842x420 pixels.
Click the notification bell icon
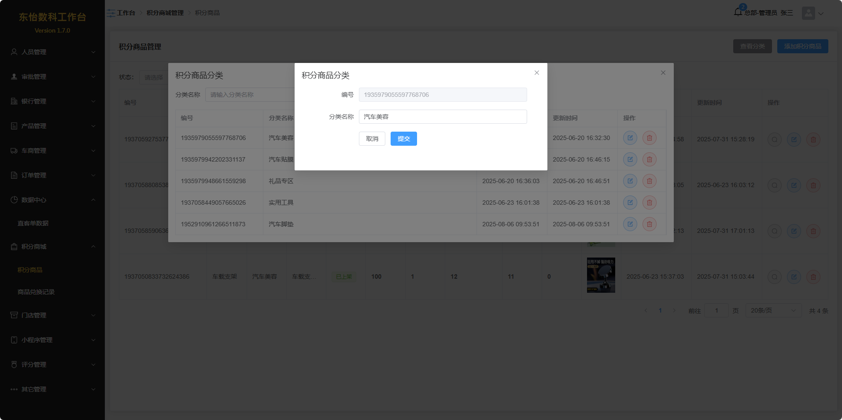click(738, 12)
